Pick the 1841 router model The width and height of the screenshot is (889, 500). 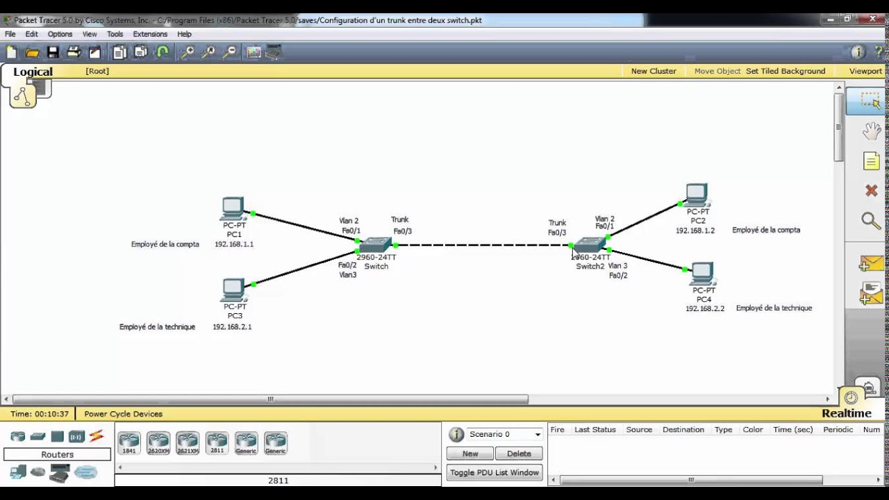(129, 442)
